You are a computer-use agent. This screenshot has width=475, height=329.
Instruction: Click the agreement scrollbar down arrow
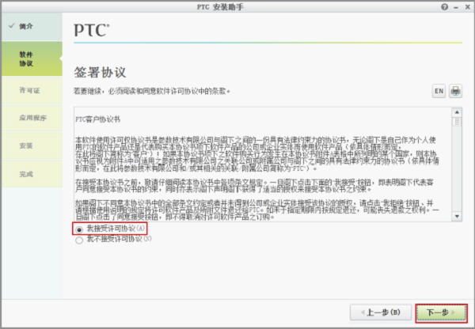(457, 216)
